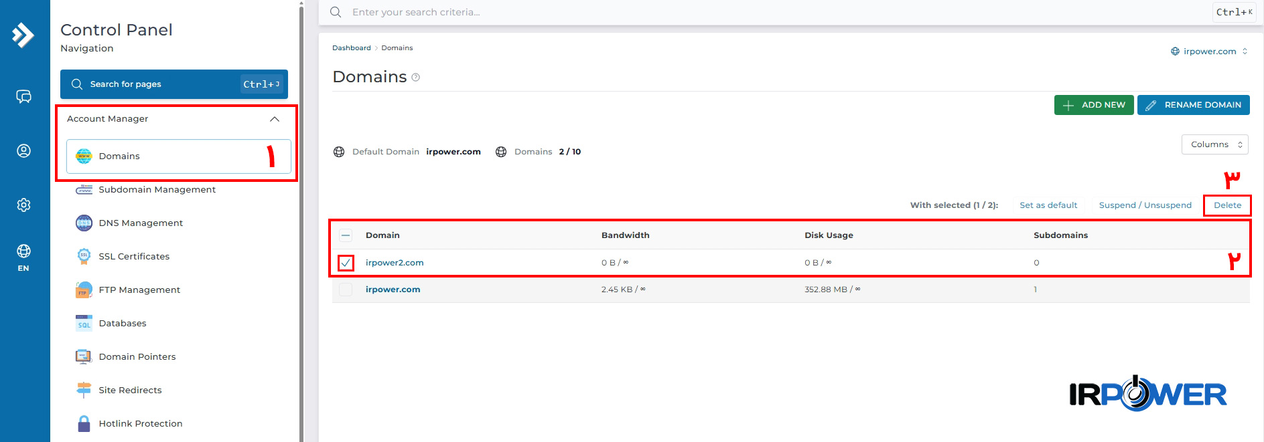Click the help question mark beside Domains title
1264x442 pixels.
click(x=415, y=78)
